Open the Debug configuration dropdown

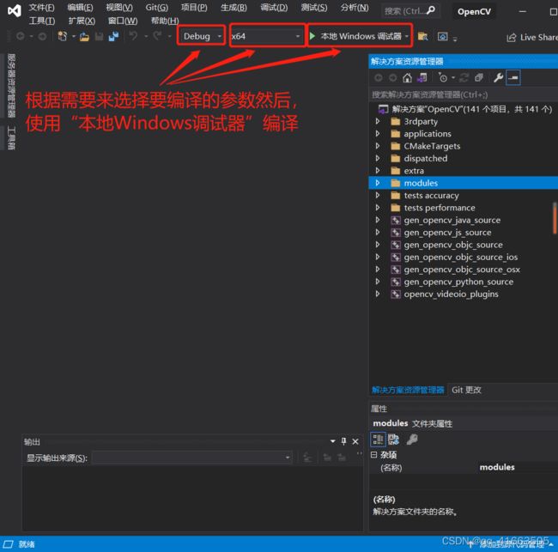pos(203,36)
